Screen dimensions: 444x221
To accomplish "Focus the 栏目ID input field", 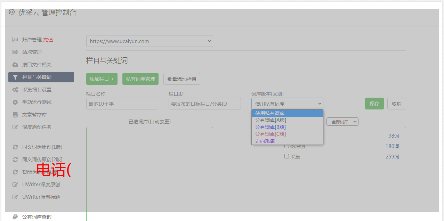I will tap(205, 104).
